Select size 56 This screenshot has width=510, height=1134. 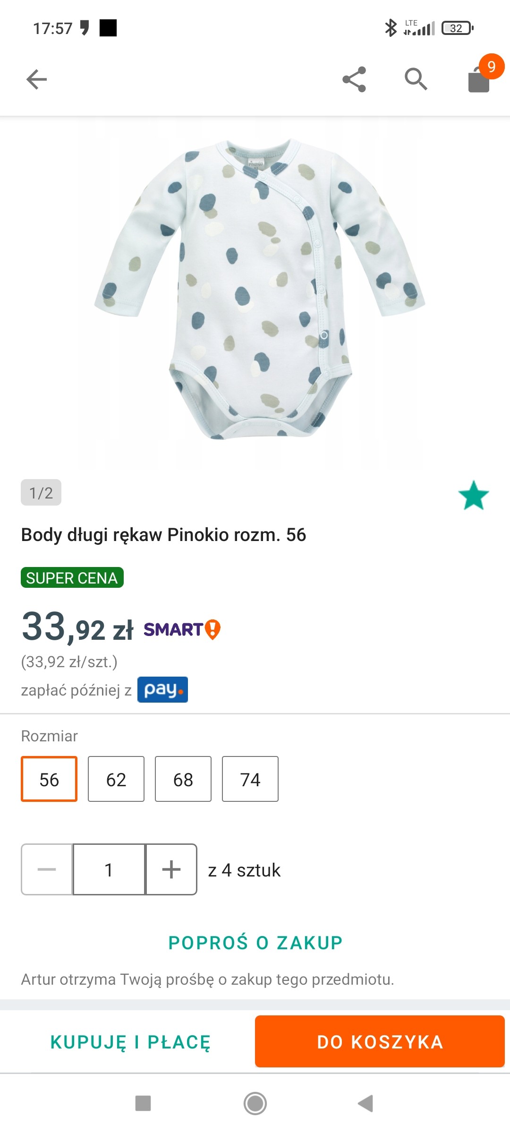point(49,779)
